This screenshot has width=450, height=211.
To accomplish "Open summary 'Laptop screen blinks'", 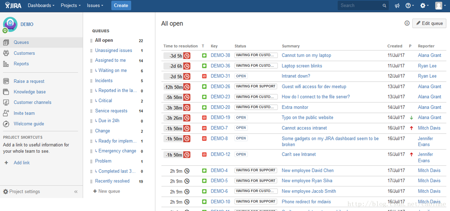I will click(x=302, y=66).
